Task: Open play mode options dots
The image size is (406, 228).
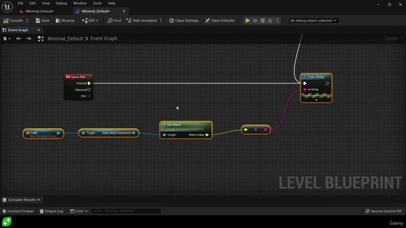Action: 278,20
